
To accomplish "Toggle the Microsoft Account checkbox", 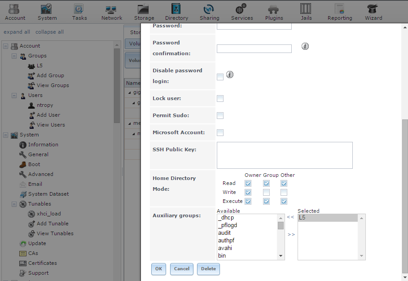I will point(220,133).
